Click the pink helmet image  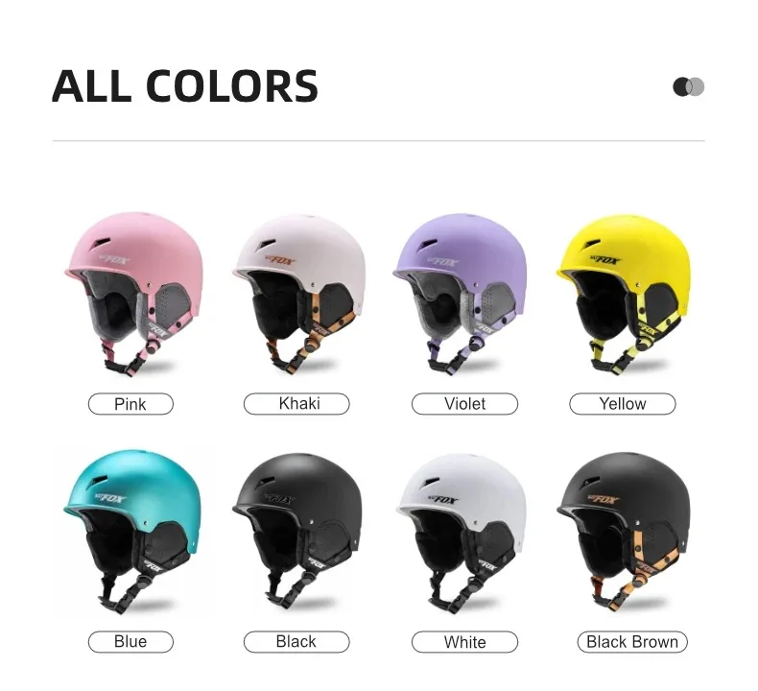133,294
